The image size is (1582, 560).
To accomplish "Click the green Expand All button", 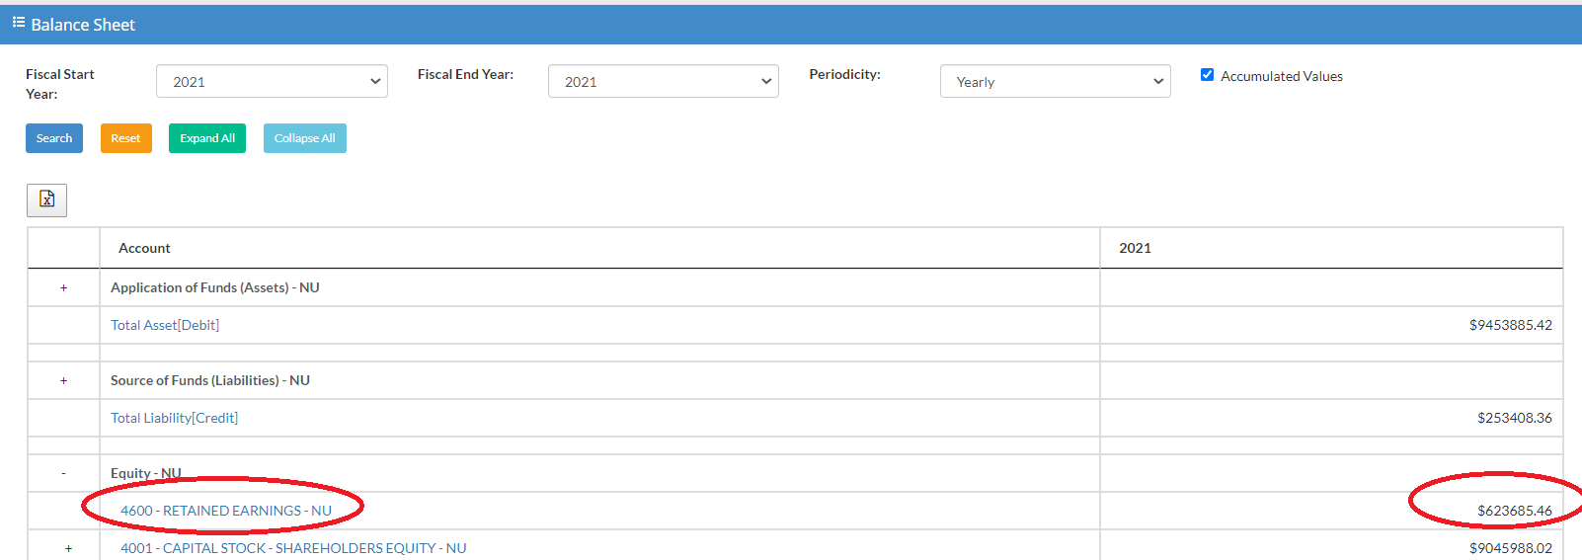I will tap(207, 138).
